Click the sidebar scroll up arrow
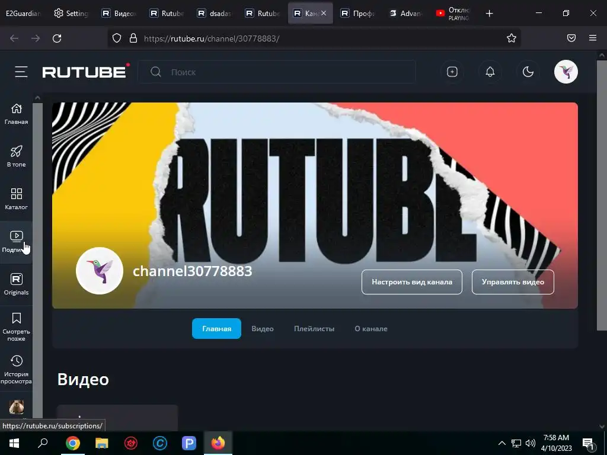 (37, 98)
